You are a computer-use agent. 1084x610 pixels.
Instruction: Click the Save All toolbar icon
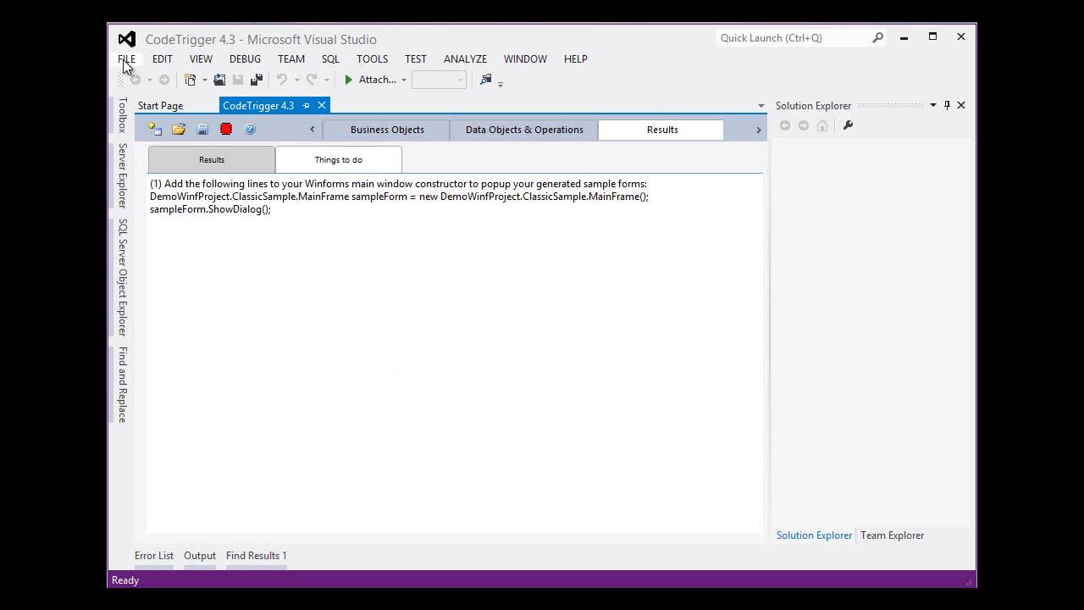[x=257, y=80]
